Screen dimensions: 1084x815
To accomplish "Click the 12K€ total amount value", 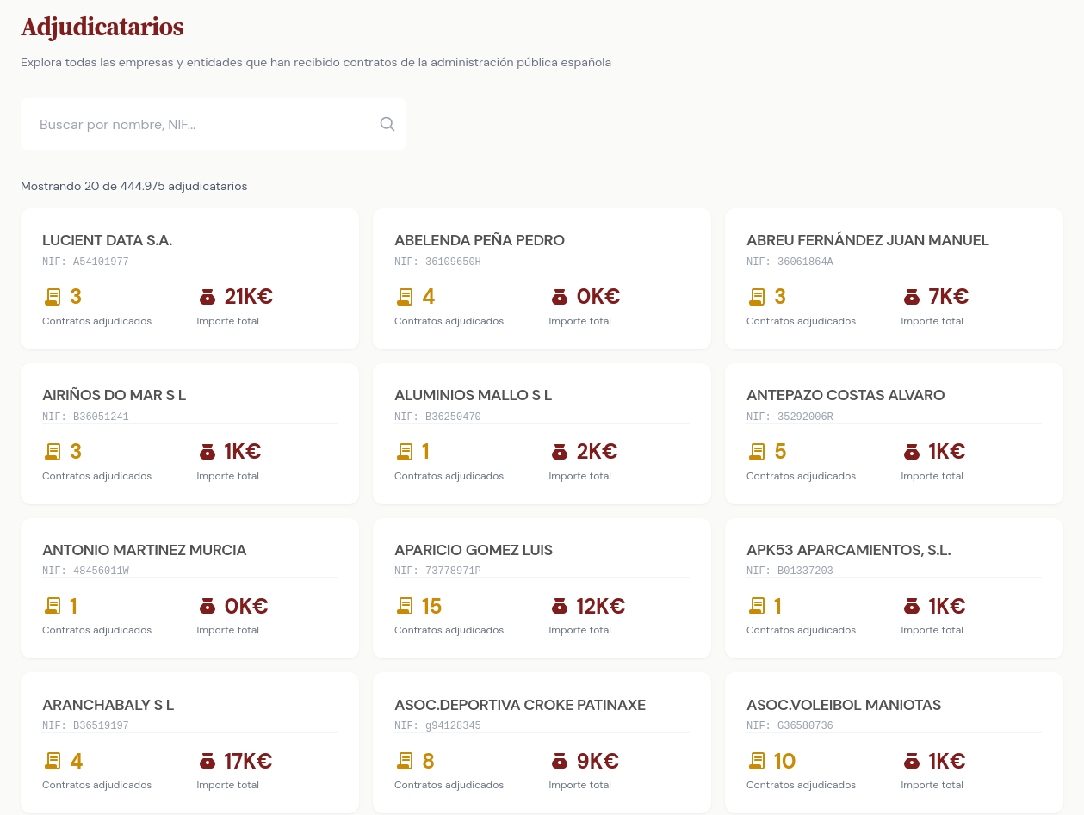I will click(600, 607).
